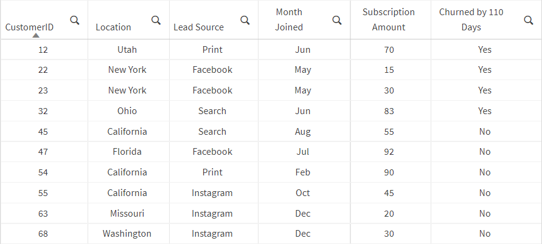
Task: Open search for Month Joined column
Action: point(336,20)
